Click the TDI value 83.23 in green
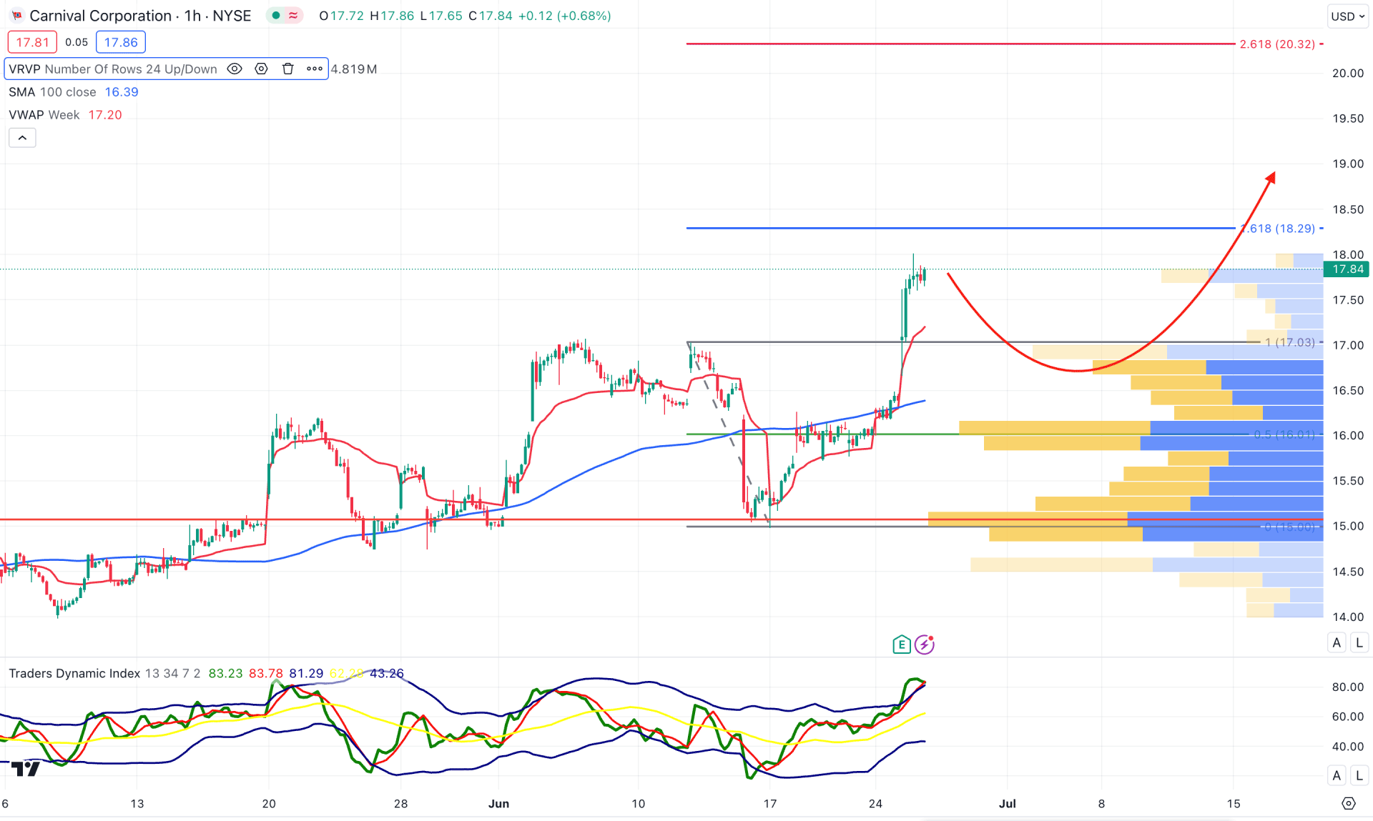Viewport: 1373px width, 821px height. (225, 673)
